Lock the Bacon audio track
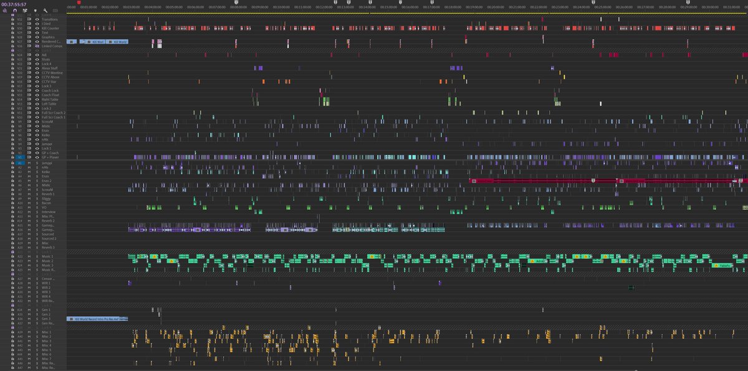The width and height of the screenshot is (748, 371). point(12,203)
